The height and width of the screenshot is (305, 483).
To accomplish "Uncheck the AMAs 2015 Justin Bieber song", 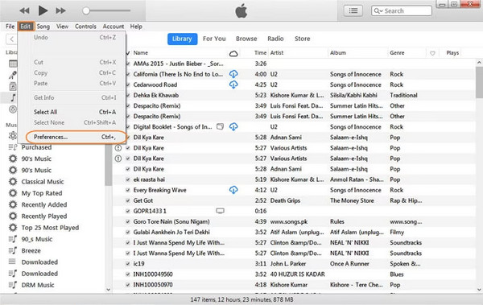I will tap(127, 64).
